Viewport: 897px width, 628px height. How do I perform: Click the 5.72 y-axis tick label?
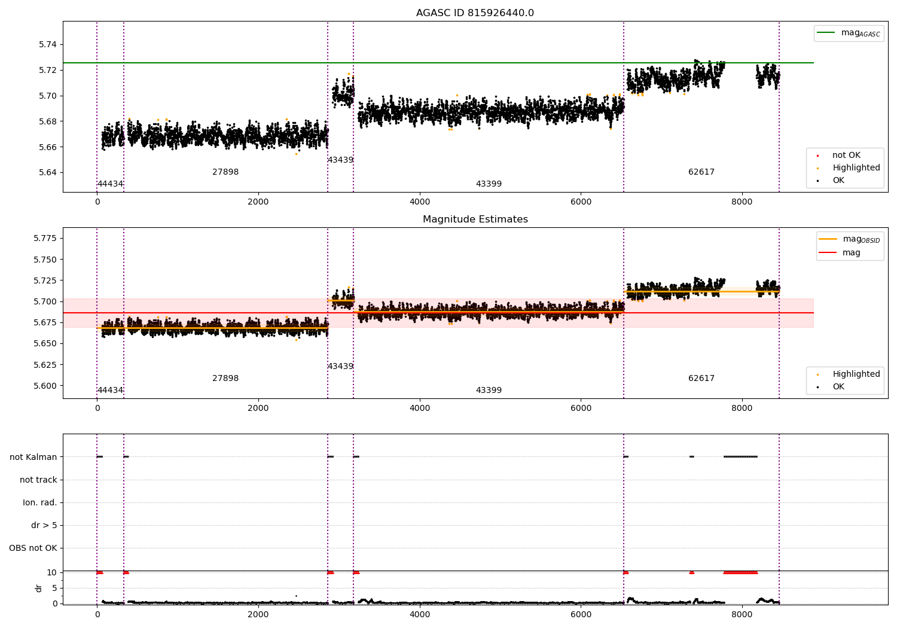click(48, 70)
